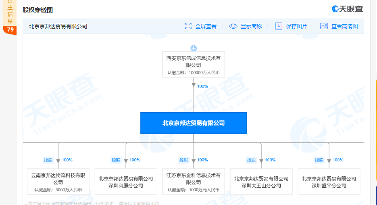
Task: Open 查看高清图 high-definition image
Action: click(x=344, y=26)
